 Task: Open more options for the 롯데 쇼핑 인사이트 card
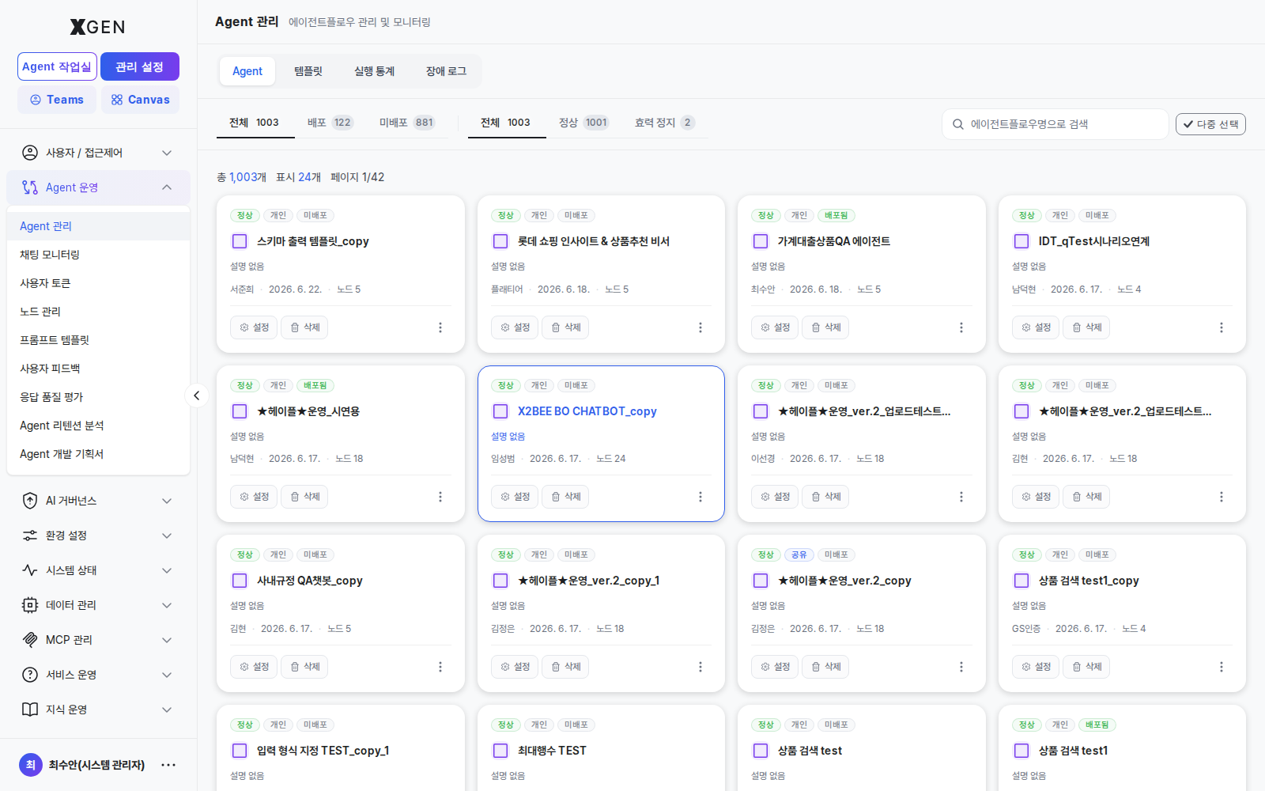point(700,327)
